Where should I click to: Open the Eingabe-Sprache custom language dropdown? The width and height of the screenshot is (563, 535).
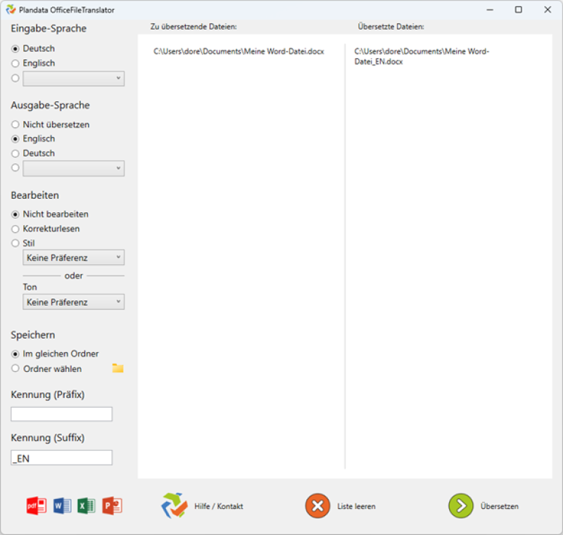[x=73, y=79]
